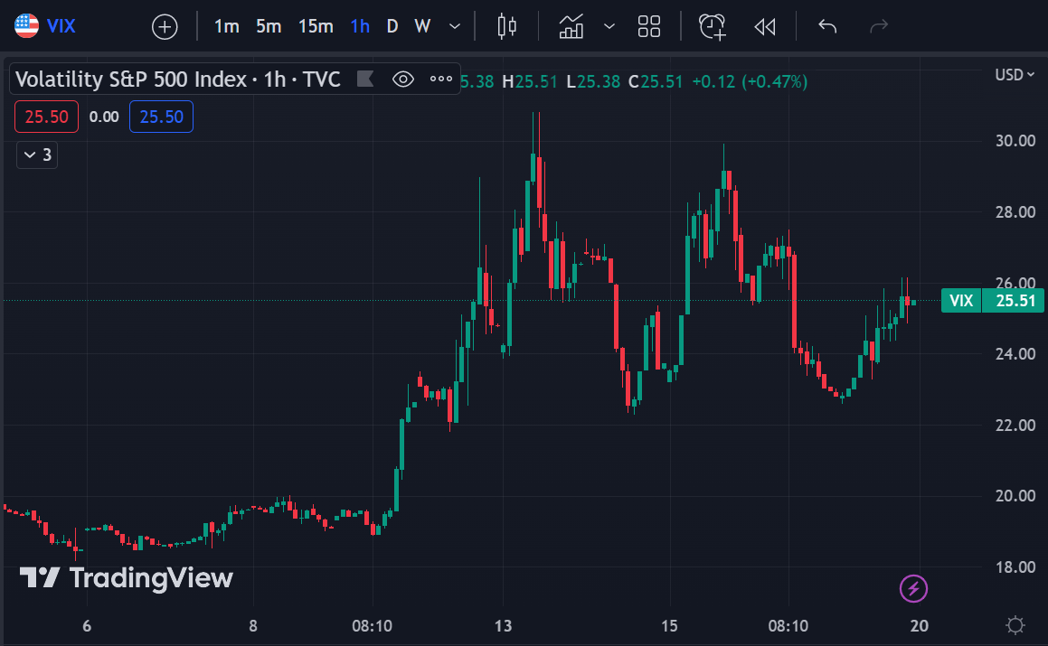Open chart settings gear icon
Image resolution: width=1048 pixels, height=646 pixels.
click(1015, 625)
